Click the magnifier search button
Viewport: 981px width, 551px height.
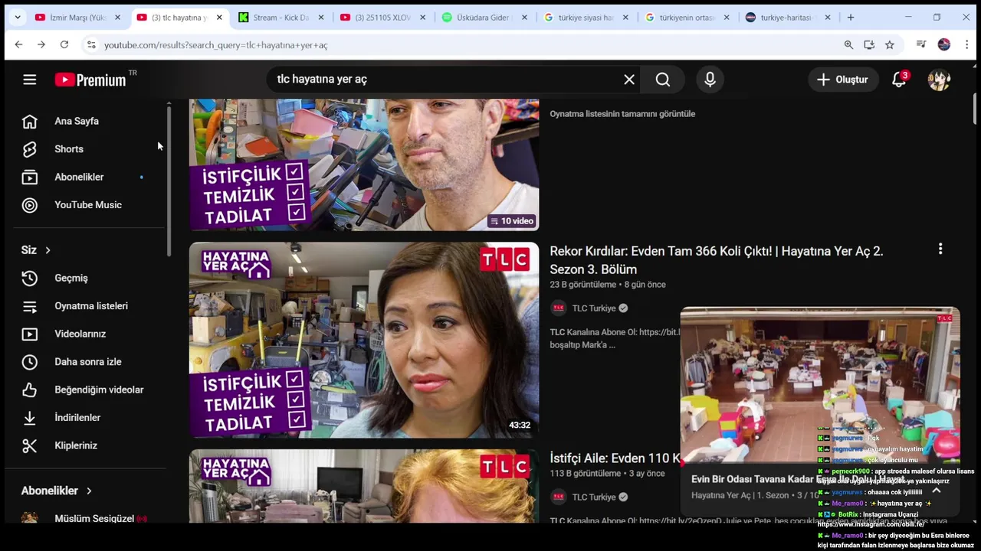(663, 80)
